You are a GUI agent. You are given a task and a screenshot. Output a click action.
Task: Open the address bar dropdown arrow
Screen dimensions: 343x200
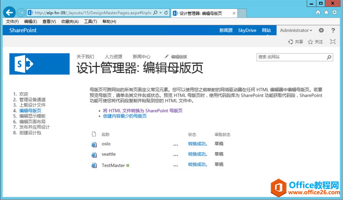click(160, 13)
